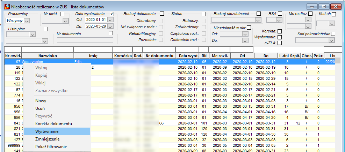
Task: Tick the Nr dokumentu checkbox
Action: 111,33
